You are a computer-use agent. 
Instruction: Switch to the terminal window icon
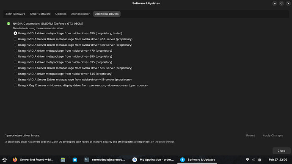coord(87,160)
